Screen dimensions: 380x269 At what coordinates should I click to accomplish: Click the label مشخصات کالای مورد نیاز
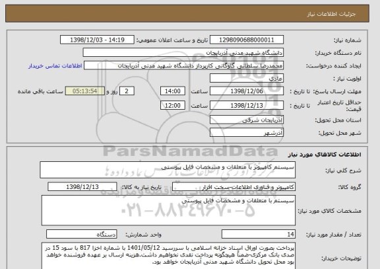(x=330, y=211)
